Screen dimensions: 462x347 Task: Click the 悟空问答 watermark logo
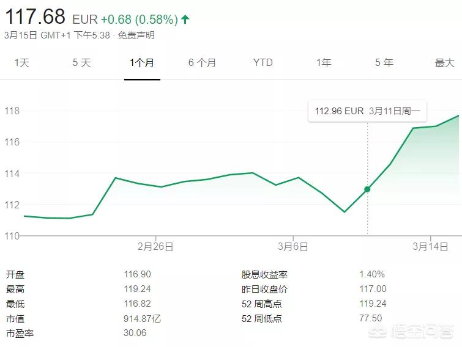click(x=412, y=331)
